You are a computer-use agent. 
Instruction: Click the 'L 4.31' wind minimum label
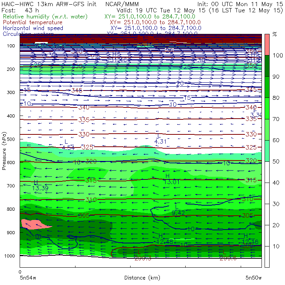(160, 139)
